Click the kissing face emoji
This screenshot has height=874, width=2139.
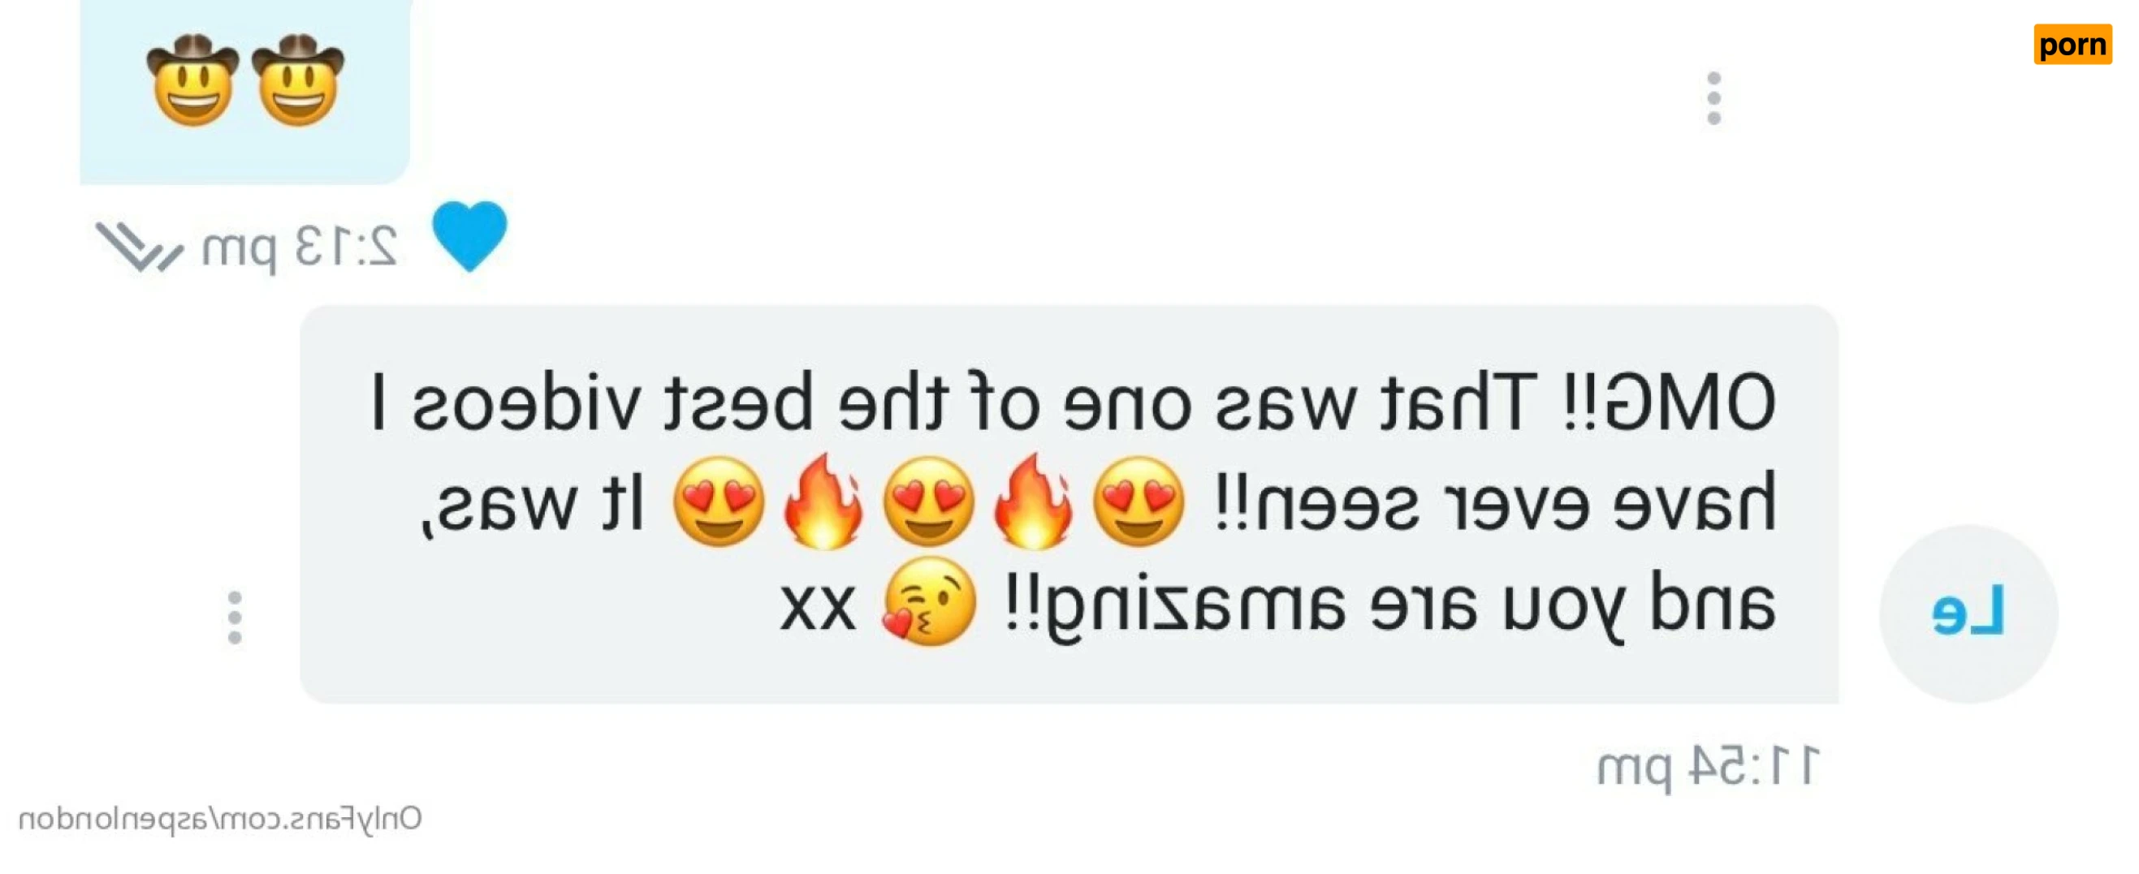pos(929,602)
